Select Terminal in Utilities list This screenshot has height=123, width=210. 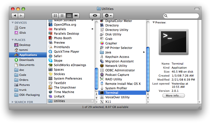pyautogui.click(x=122, y=93)
